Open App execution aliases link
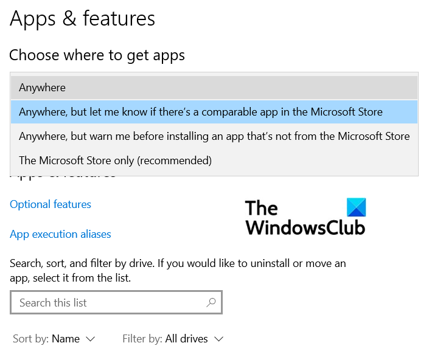 pos(60,234)
